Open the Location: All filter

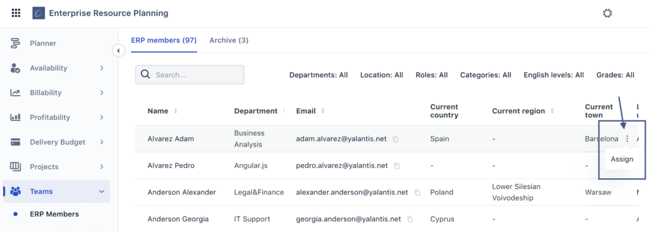point(381,75)
